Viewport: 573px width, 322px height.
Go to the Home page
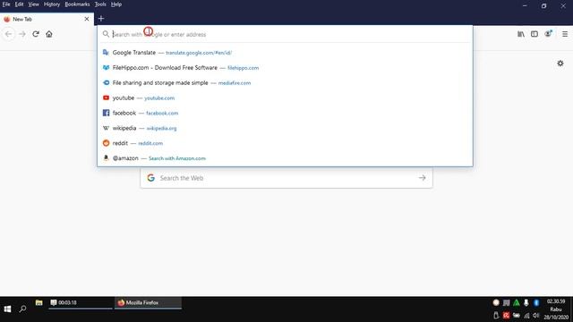pyautogui.click(x=49, y=34)
